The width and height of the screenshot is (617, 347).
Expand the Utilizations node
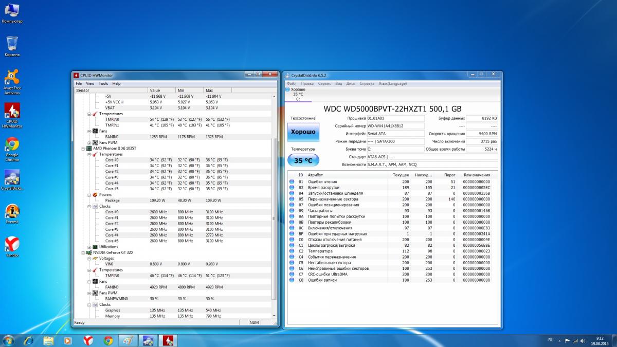coord(89,247)
